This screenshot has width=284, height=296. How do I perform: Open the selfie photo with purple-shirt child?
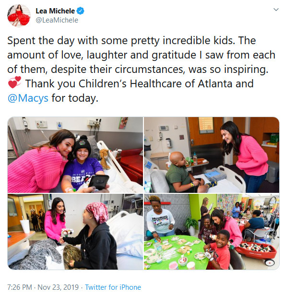click(x=75, y=155)
